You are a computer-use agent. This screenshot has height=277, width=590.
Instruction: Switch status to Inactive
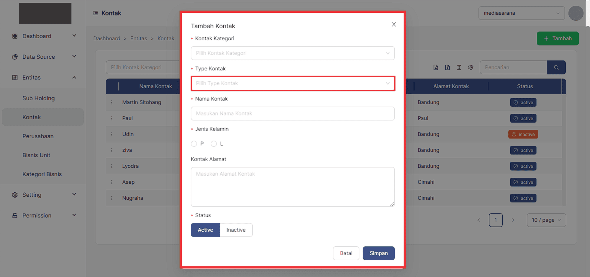click(x=236, y=230)
